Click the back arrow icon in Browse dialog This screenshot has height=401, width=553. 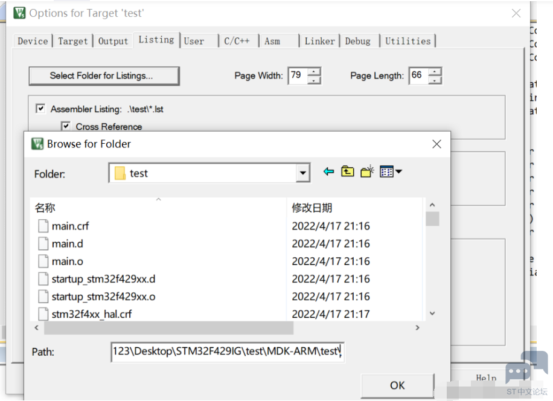[x=328, y=172]
